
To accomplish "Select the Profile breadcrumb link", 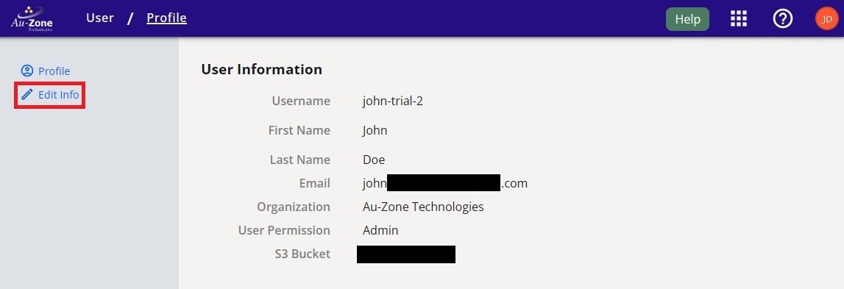I will [x=167, y=18].
